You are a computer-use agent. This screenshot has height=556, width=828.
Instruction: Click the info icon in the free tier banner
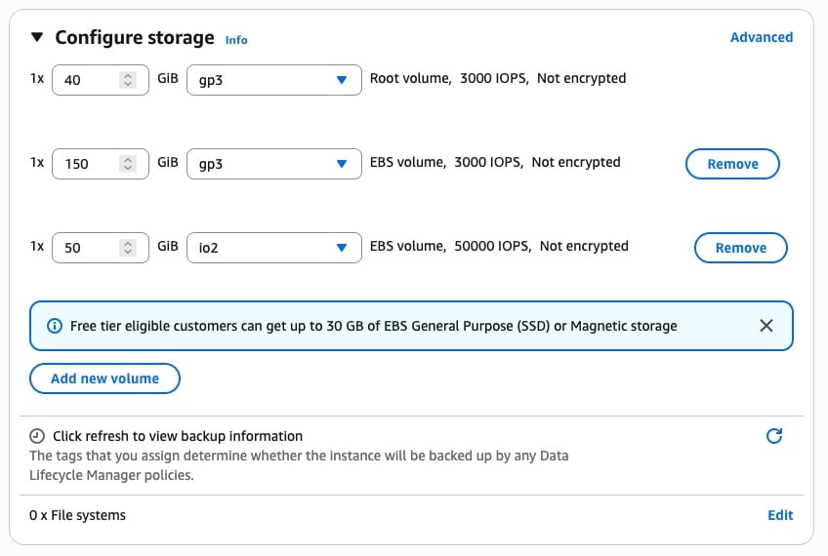tap(54, 326)
